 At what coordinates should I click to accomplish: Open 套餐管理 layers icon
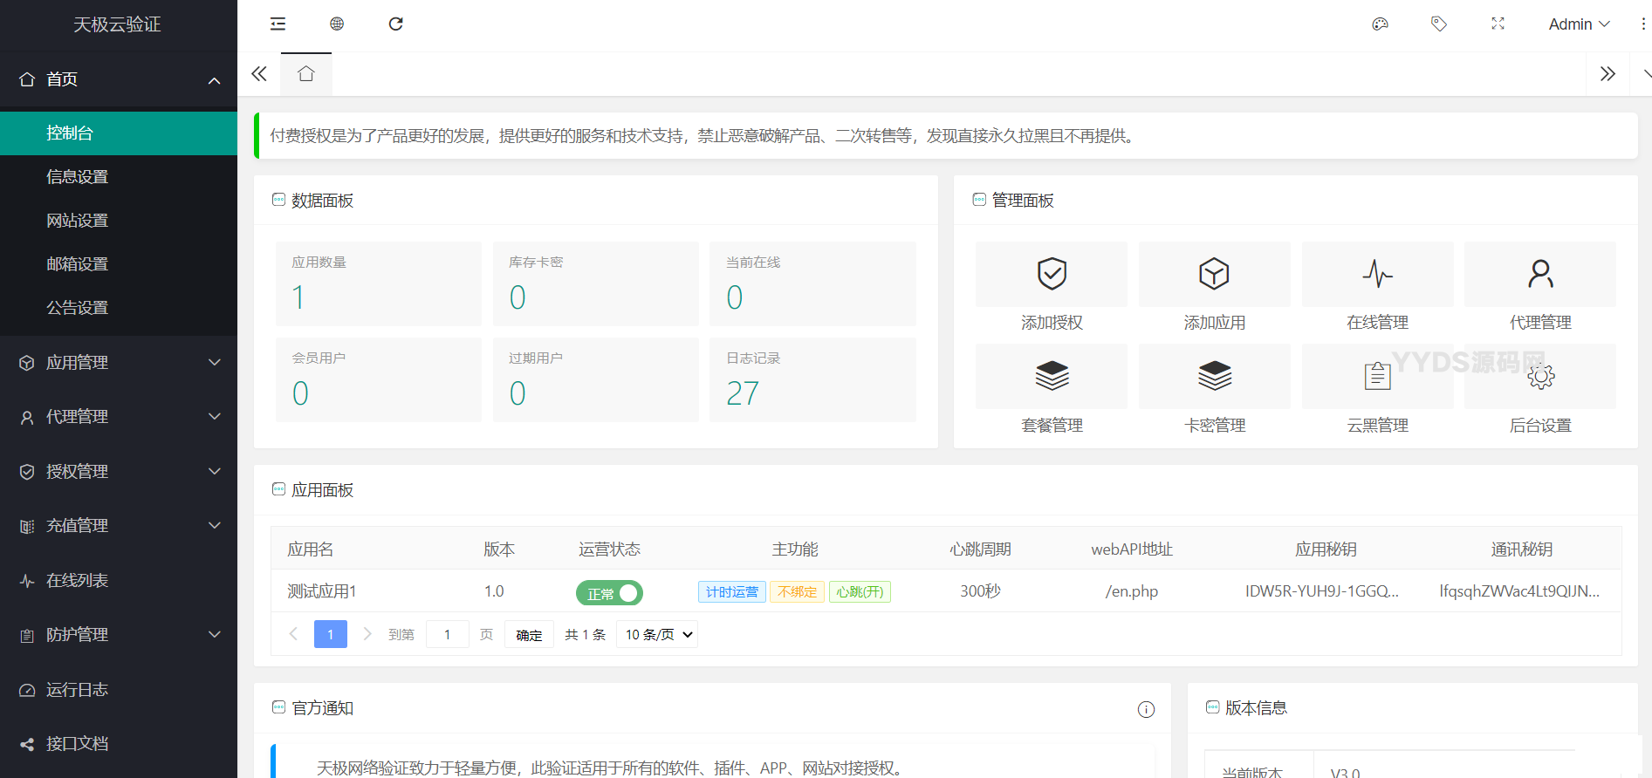coord(1052,376)
